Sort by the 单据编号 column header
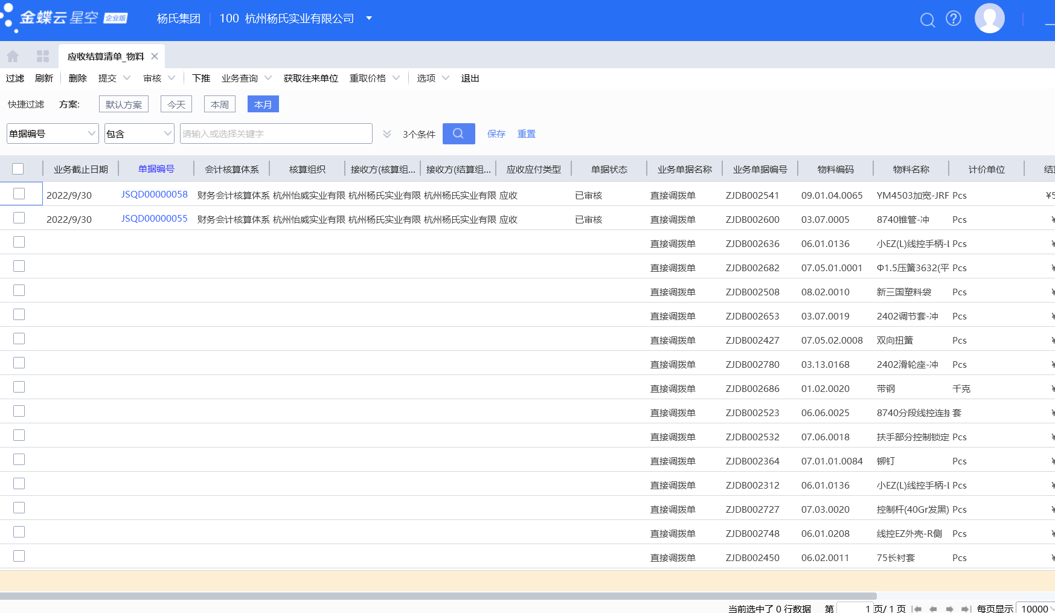The height and width of the screenshot is (613, 1055). click(x=156, y=168)
